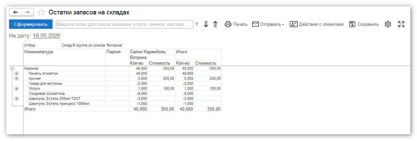Go forward with the right arrow button
Screen dimensions: 417x141
pos(28,12)
